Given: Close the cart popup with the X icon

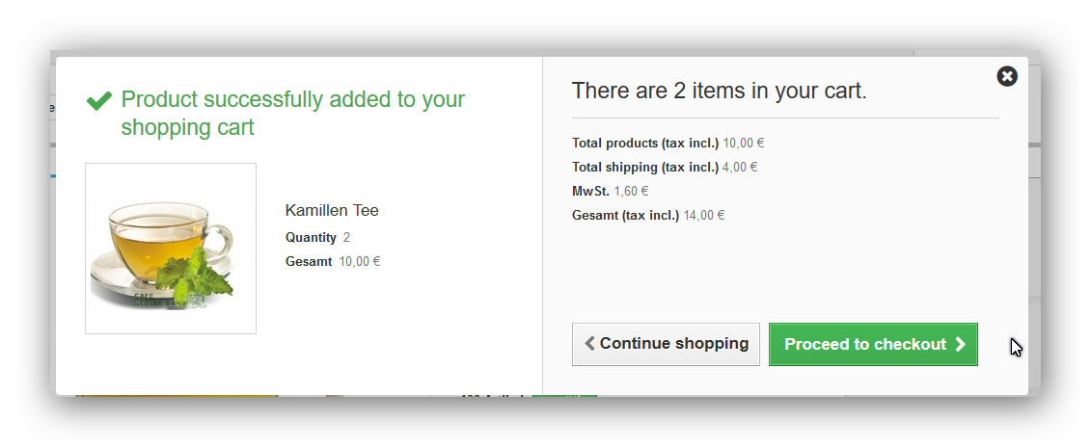Looking at the screenshot, I should [x=1007, y=76].
